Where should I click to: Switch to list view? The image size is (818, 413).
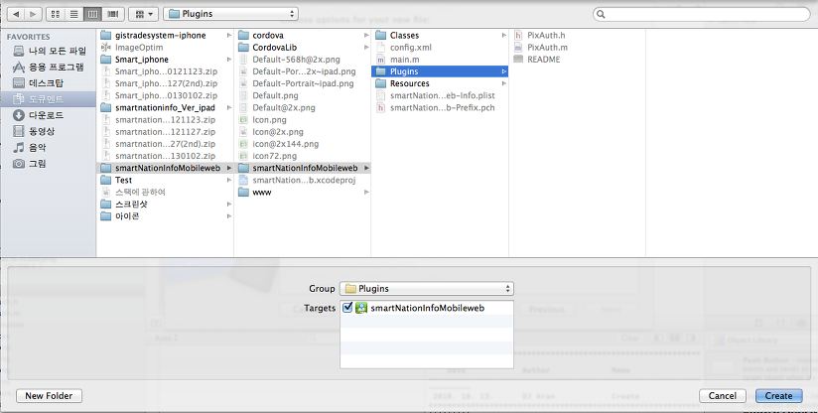tap(74, 14)
